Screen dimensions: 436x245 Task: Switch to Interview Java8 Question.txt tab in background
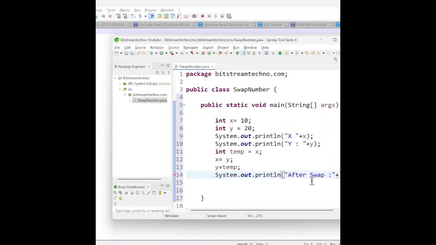click(x=226, y=24)
